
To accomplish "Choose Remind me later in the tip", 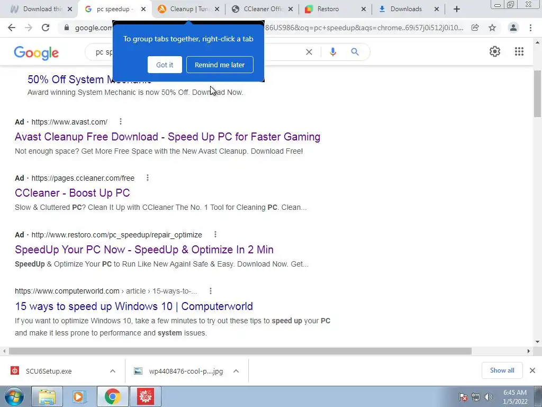I will tap(220, 65).
